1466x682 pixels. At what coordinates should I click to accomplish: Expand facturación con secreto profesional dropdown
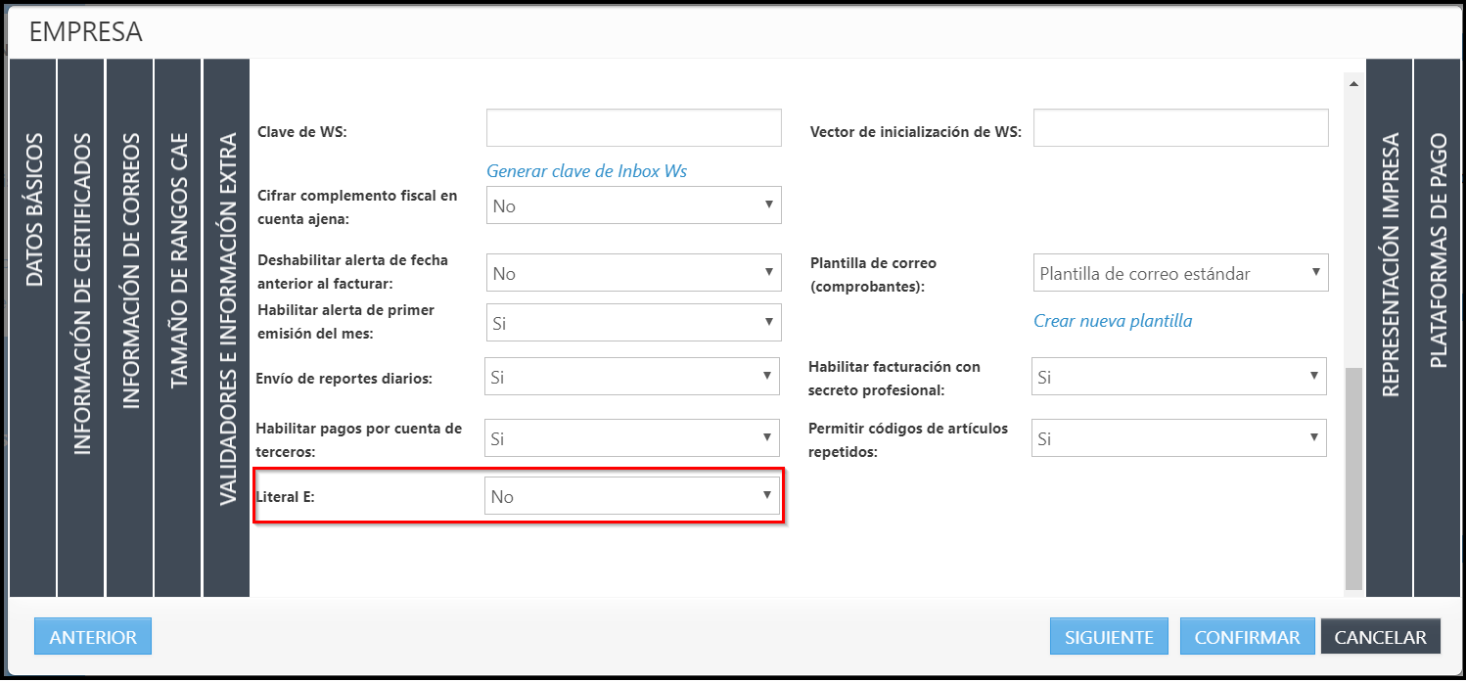pos(1178,377)
